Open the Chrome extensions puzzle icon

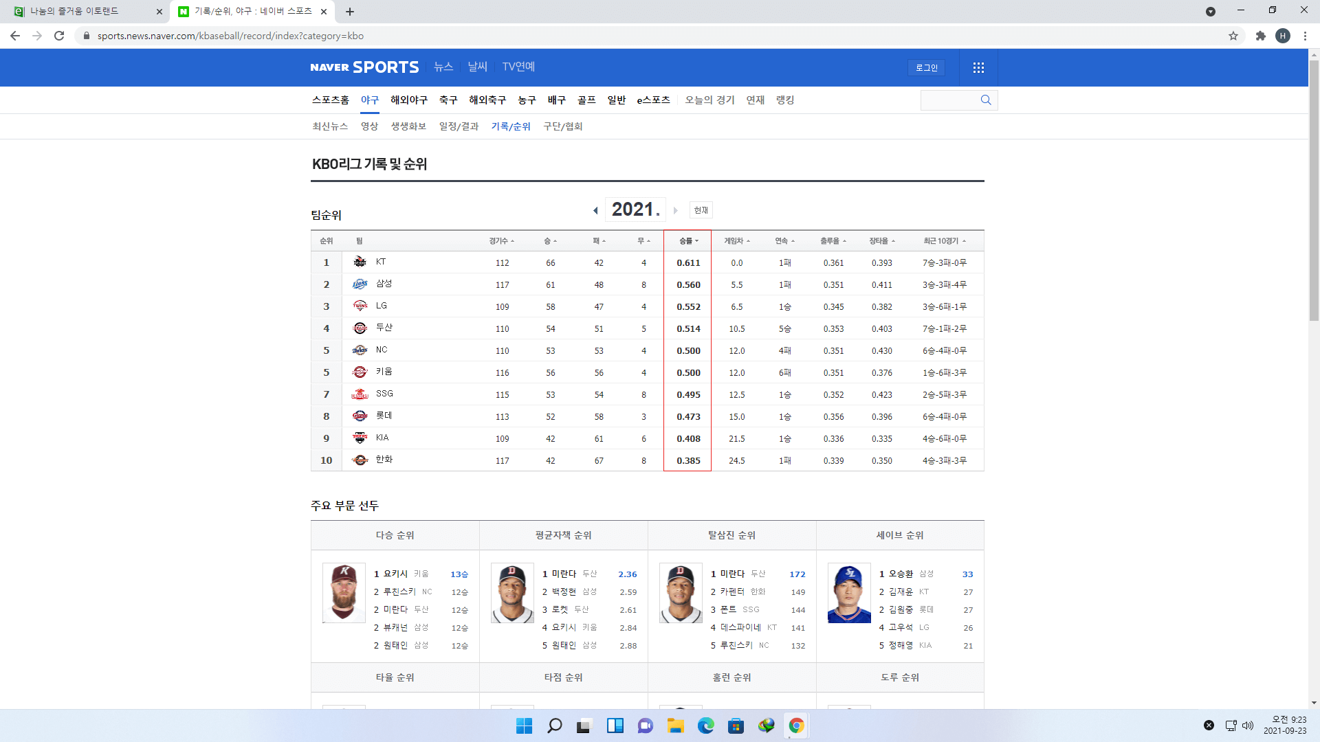click(1260, 36)
